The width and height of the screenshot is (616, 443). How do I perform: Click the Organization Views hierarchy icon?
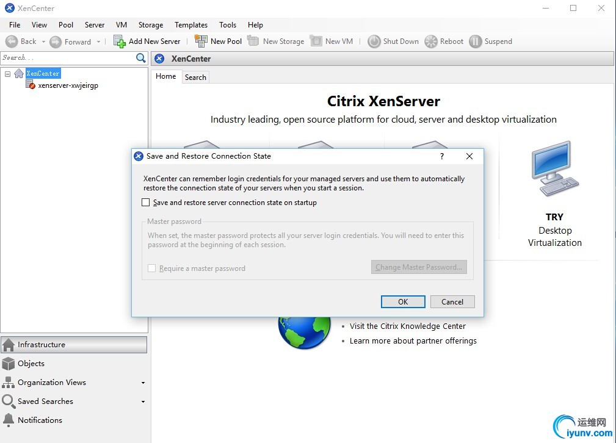tap(9, 383)
